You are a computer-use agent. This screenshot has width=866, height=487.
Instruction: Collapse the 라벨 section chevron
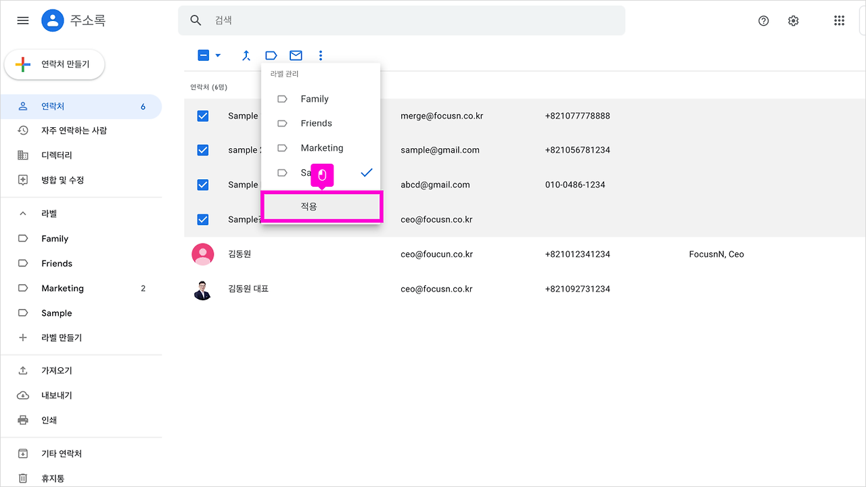click(x=23, y=214)
